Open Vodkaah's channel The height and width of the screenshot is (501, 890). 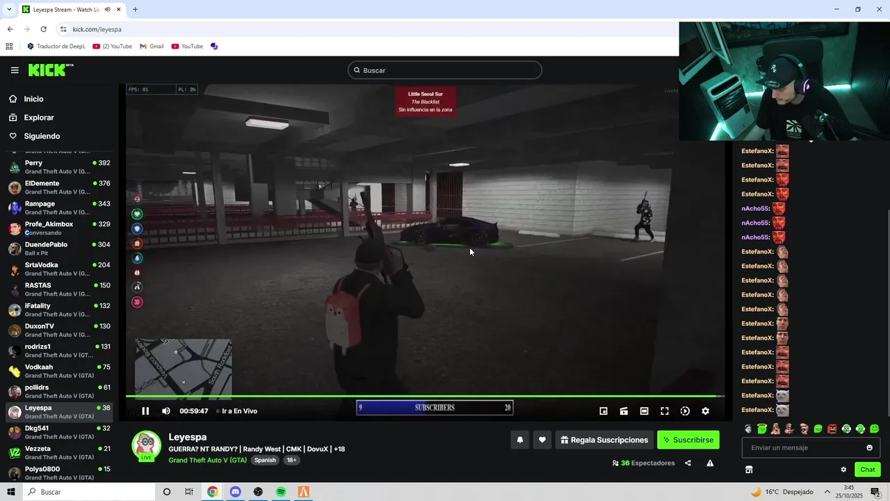click(60, 371)
